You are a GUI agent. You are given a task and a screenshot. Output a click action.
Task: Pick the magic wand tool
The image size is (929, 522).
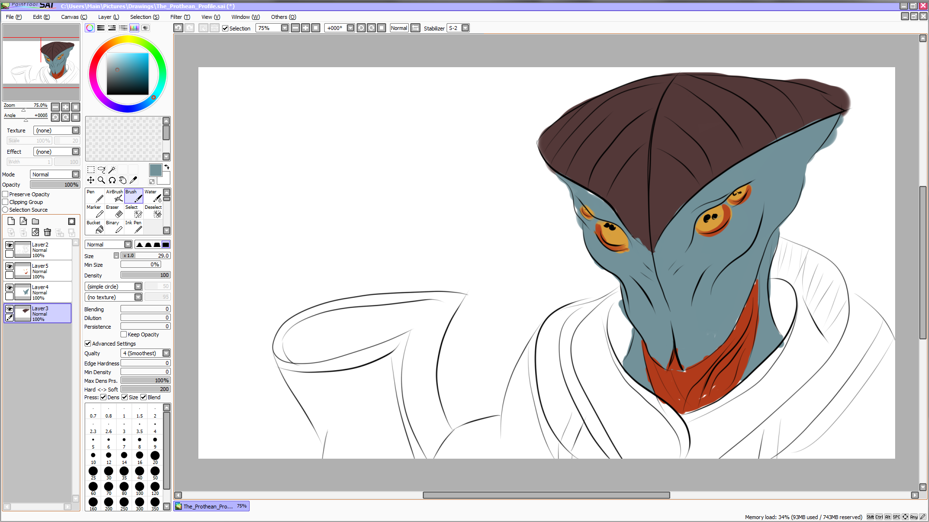(112, 170)
